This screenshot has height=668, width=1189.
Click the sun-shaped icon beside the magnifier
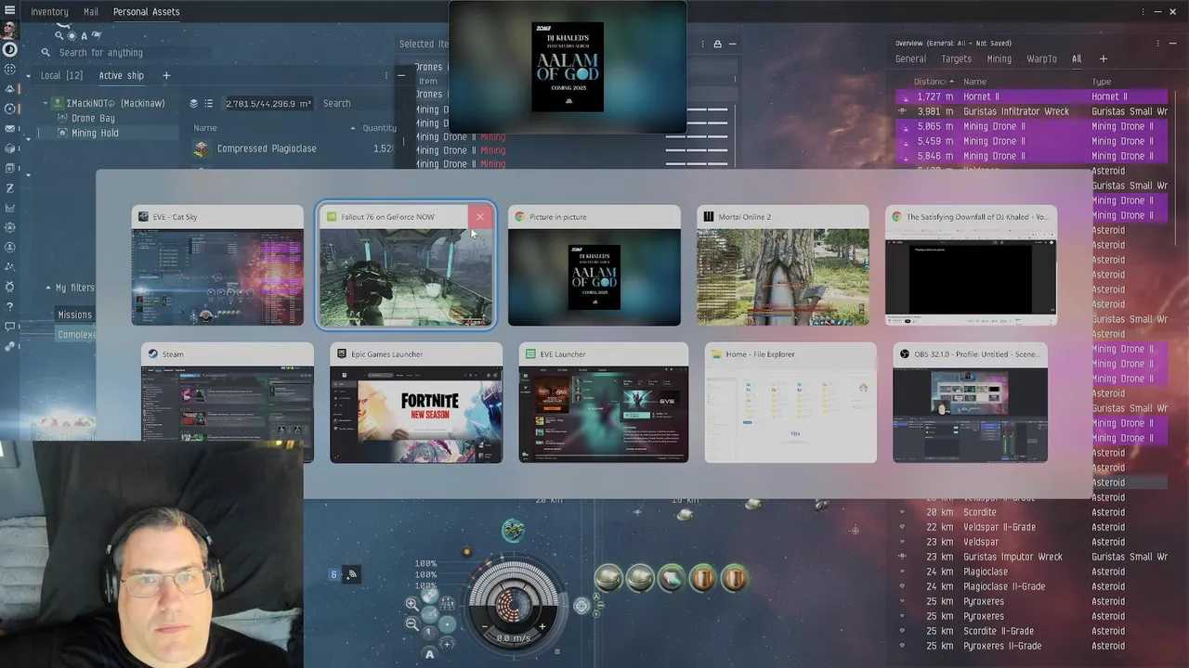pos(71,36)
